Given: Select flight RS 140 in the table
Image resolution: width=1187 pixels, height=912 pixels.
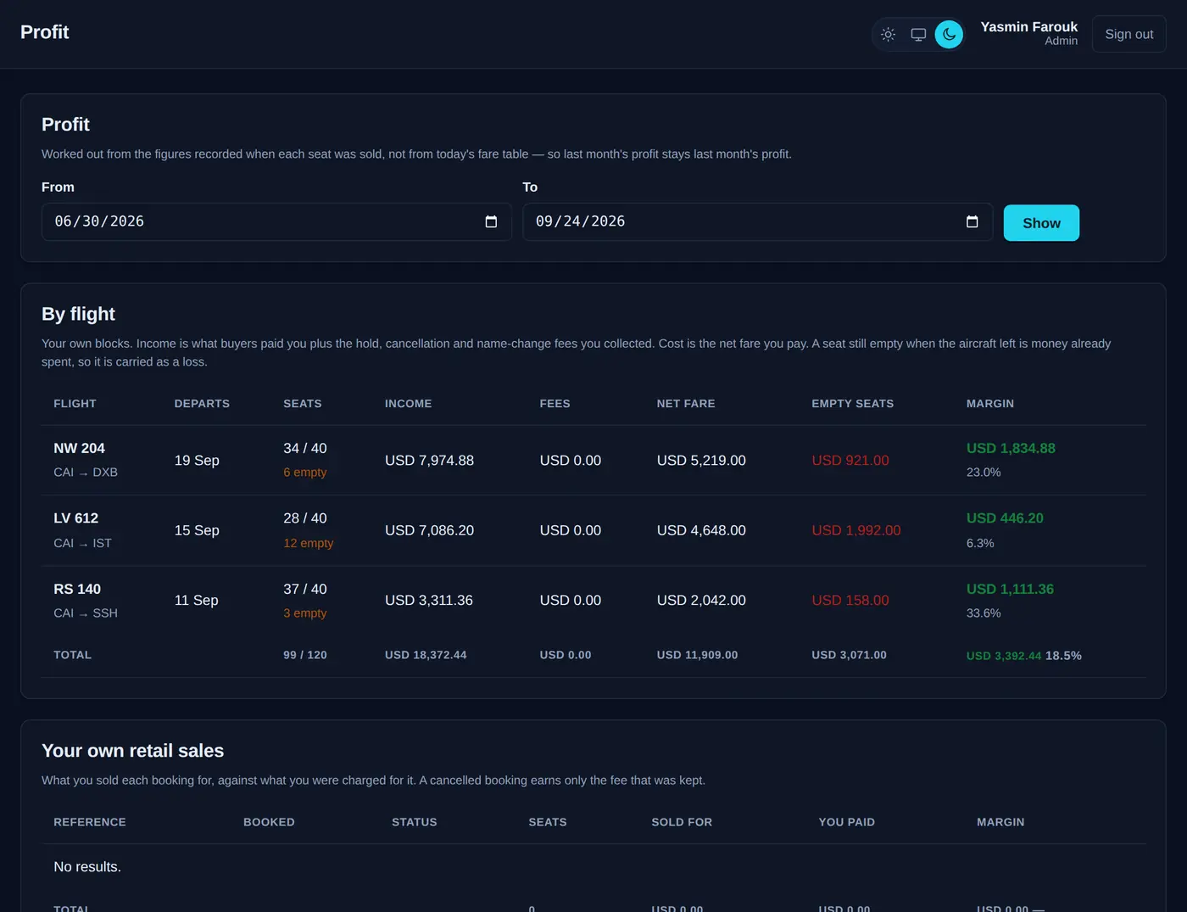Looking at the screenshot, I should [77, 589].
